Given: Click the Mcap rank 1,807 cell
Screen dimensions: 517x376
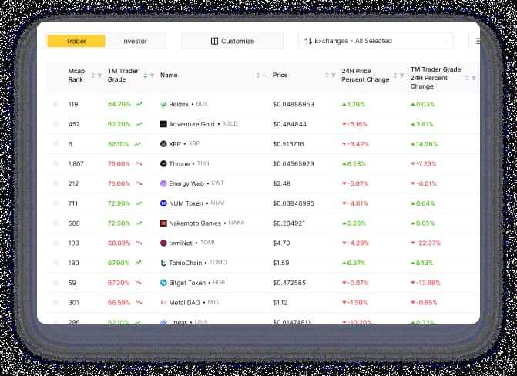Looking at the screenshot, I should (76, 163).
